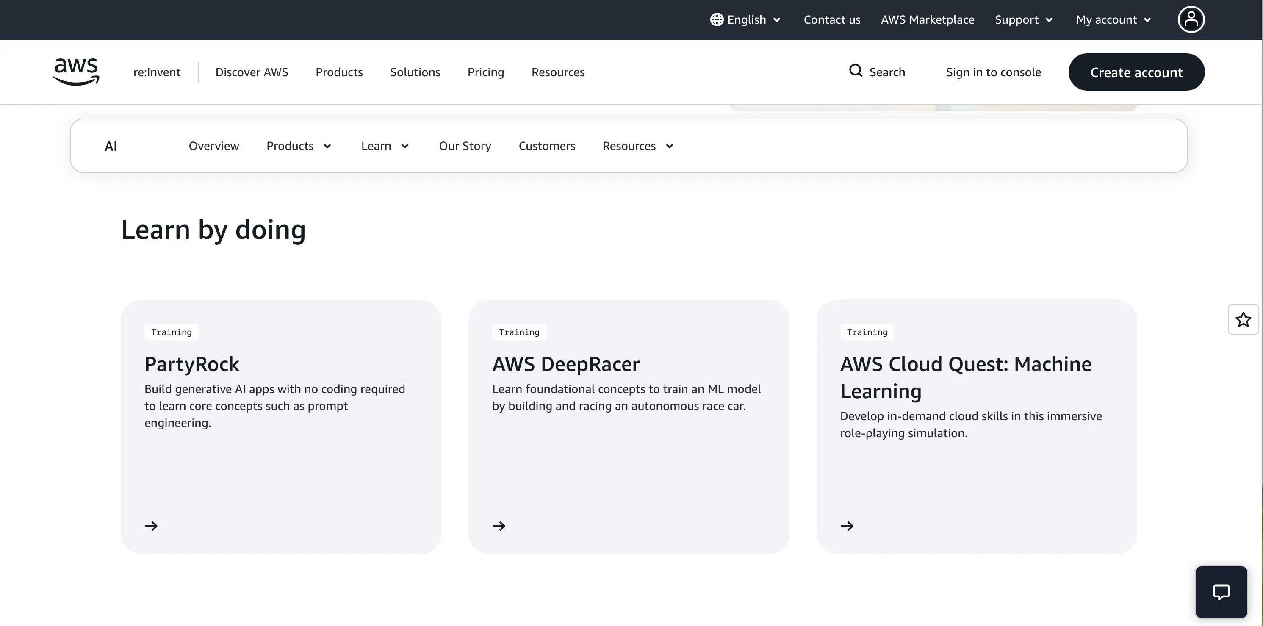Screen dimensions: 1263x626
Task: Open Products in main navigation
Action: click(339, 72)
